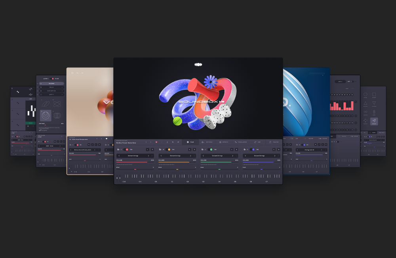
Task: Select the highlighted paper-plane shape
Action: tap(374, 121)
